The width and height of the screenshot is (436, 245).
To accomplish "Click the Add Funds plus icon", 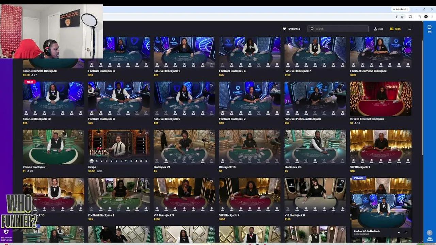I will tap(430, 233).
